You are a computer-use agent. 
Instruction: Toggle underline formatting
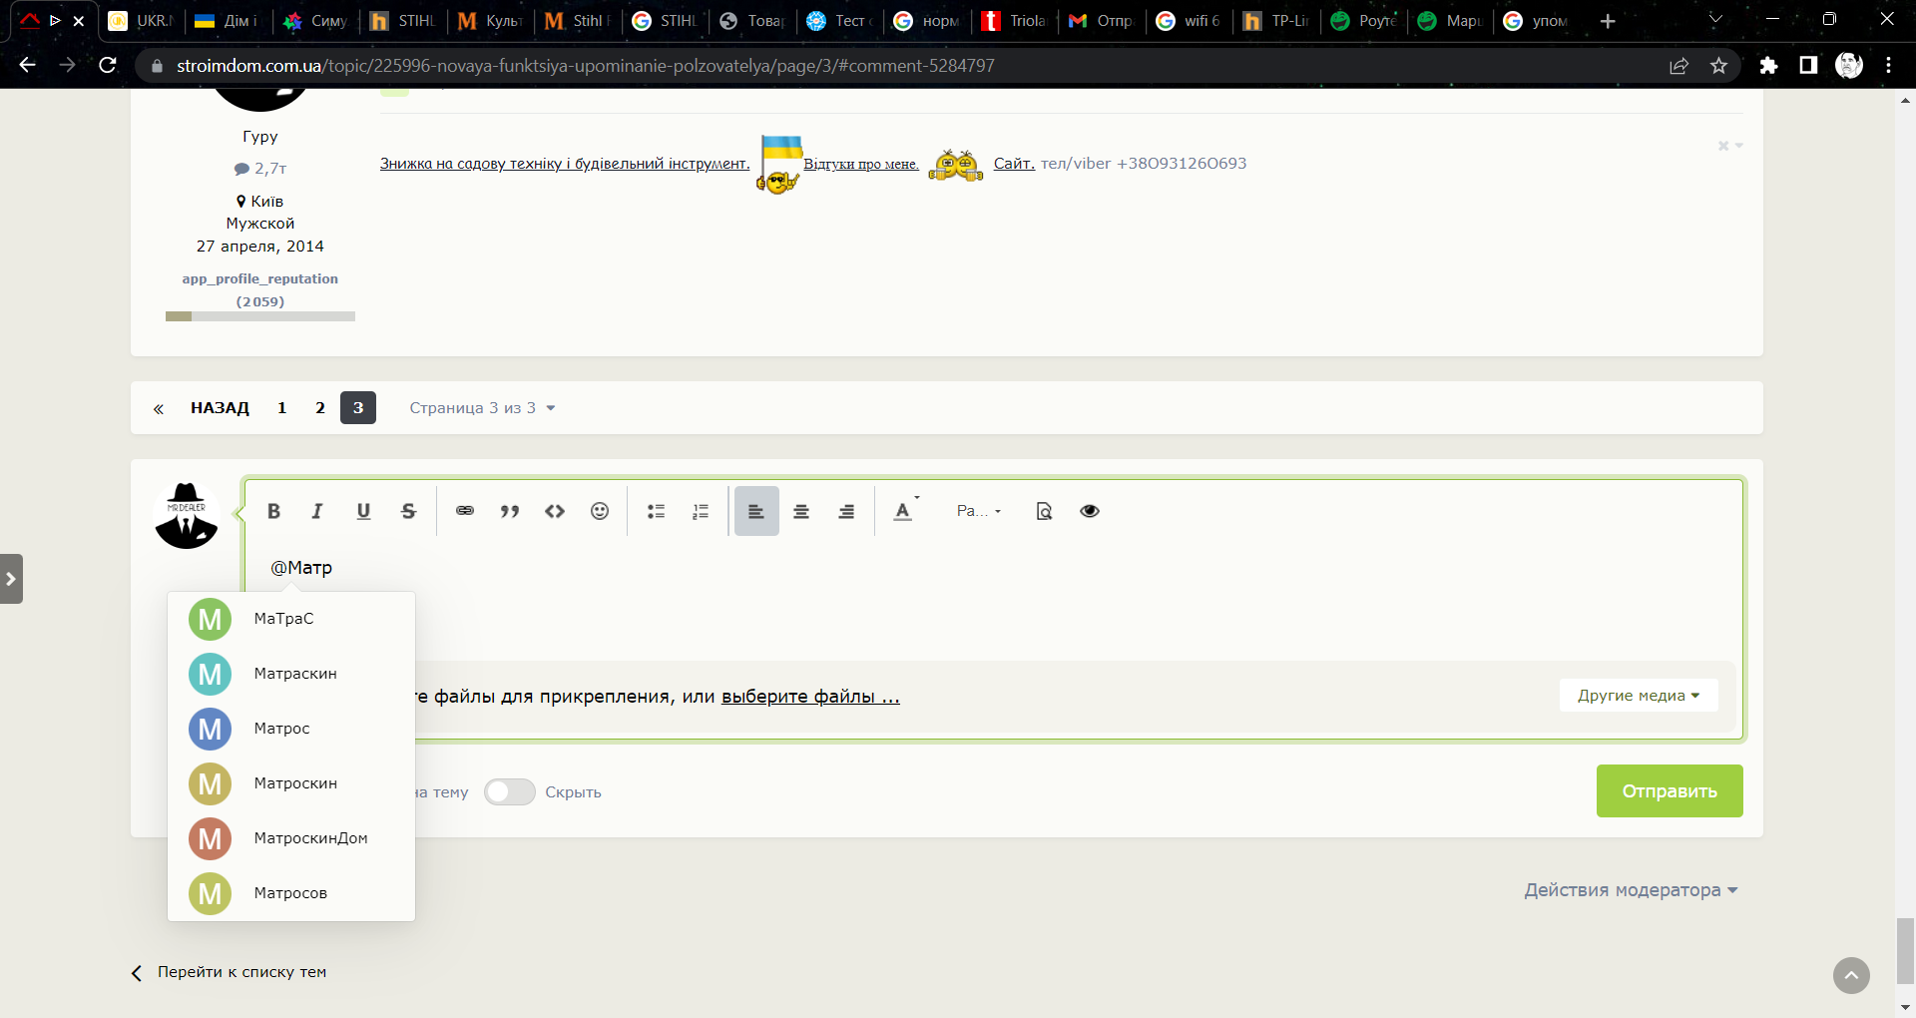point(363,511)
